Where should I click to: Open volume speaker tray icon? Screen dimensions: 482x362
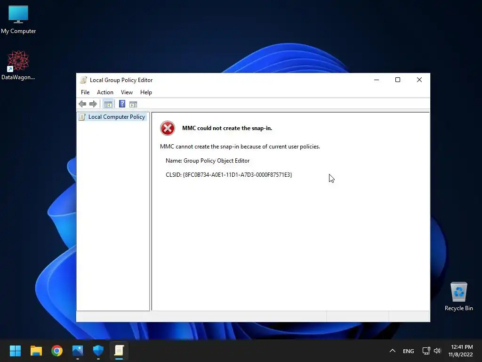click(x=437, y=351)
